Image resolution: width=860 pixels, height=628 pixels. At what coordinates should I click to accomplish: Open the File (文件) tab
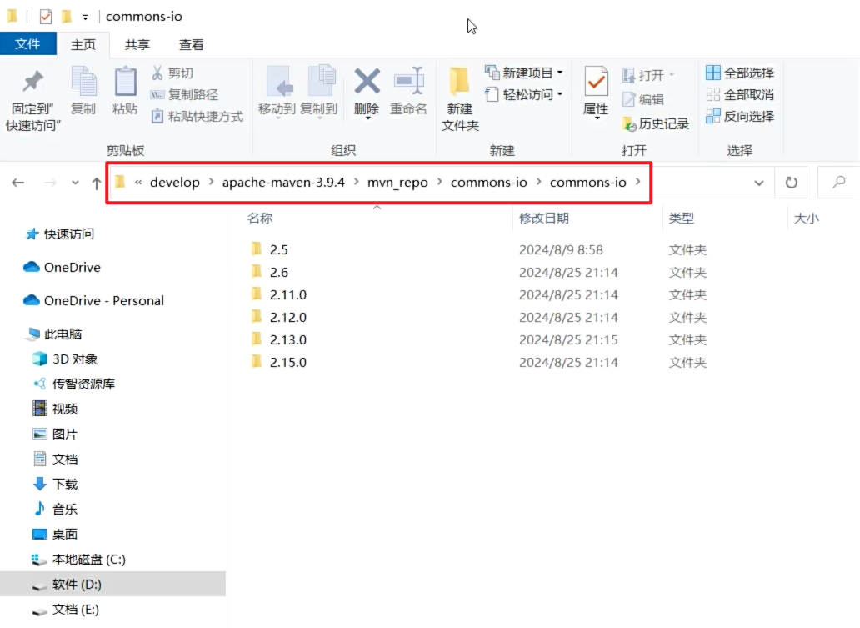(x=28, y=44)
